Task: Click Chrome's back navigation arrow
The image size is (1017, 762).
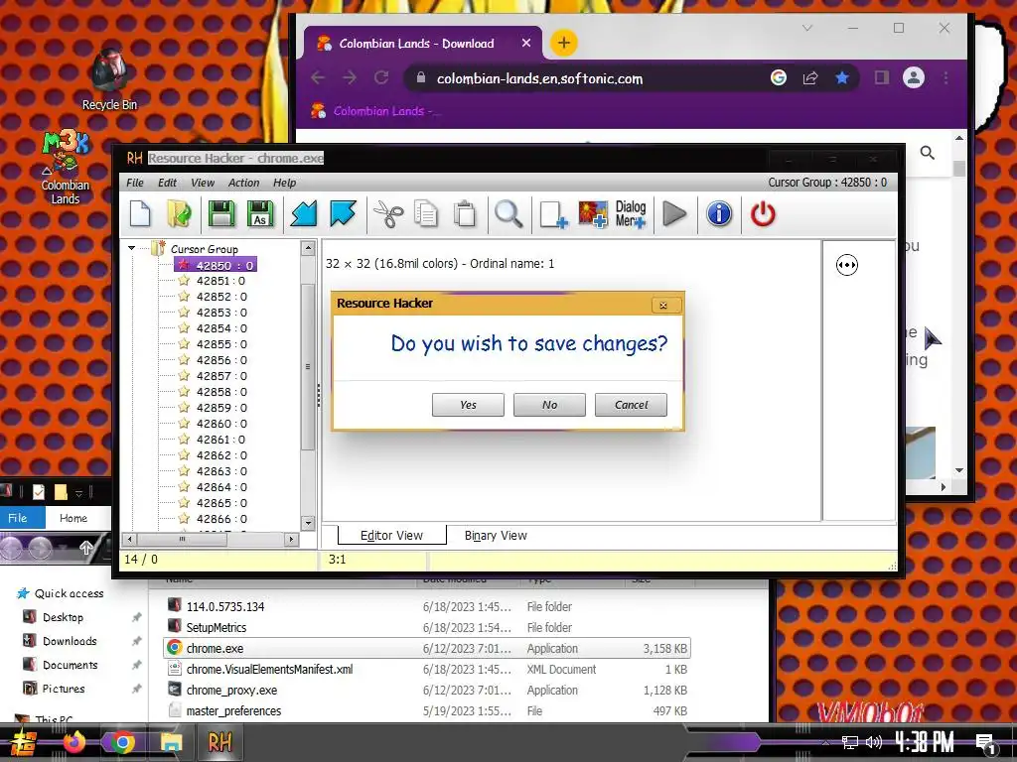Action: pos(318,77)
